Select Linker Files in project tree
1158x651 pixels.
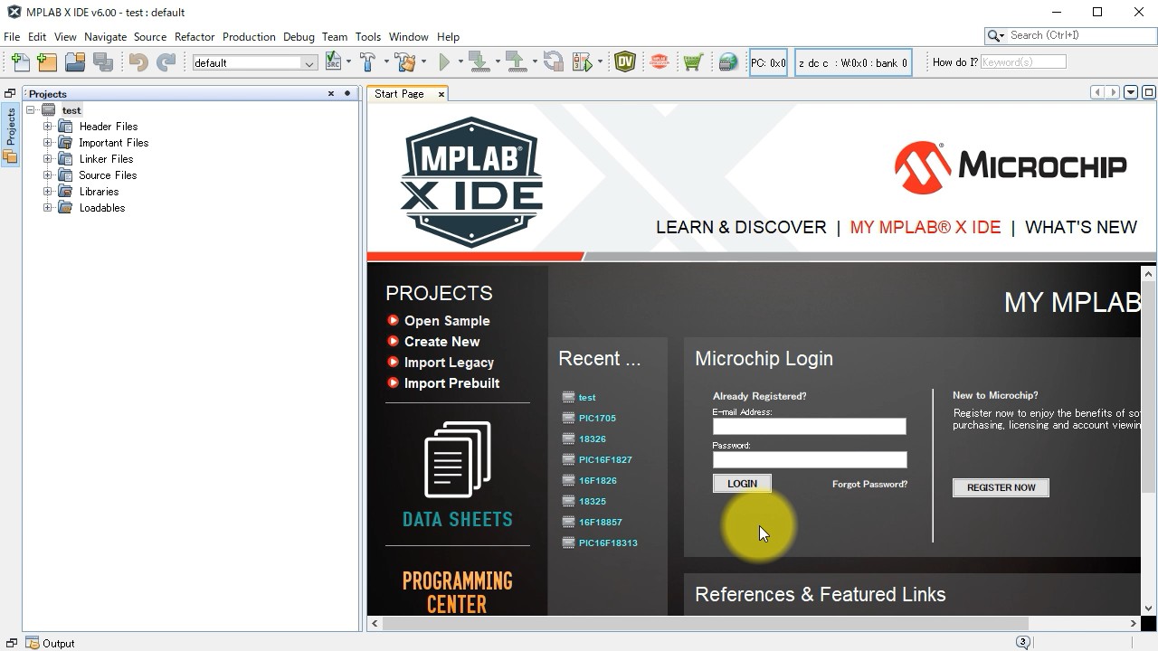coord(106,159)
